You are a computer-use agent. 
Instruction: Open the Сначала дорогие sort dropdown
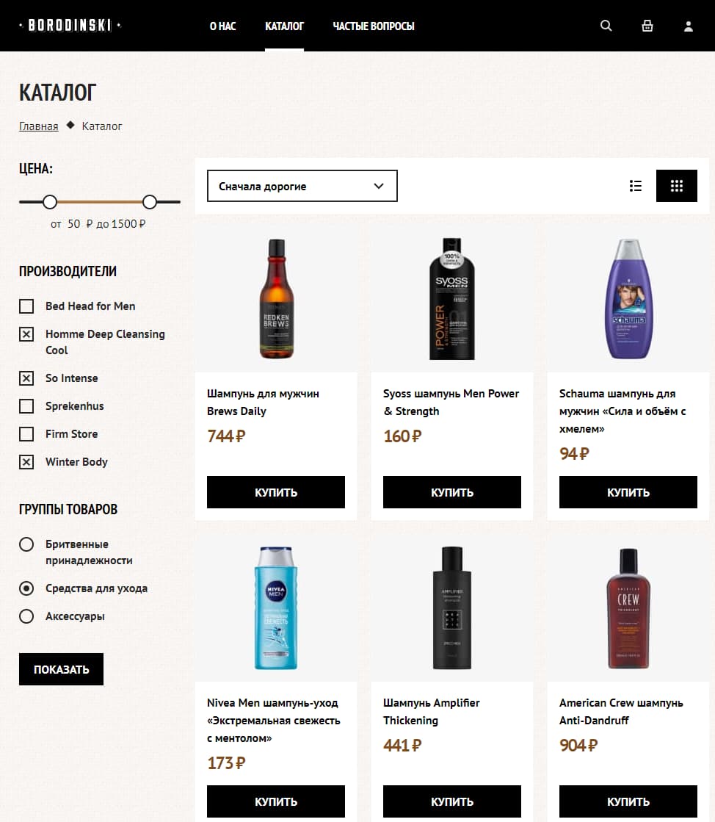click(x=302, y=186)
